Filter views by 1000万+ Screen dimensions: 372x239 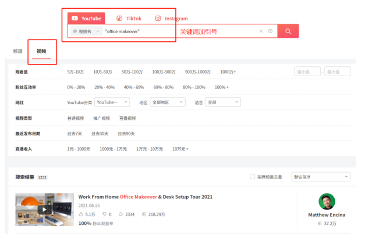(228, 72)
